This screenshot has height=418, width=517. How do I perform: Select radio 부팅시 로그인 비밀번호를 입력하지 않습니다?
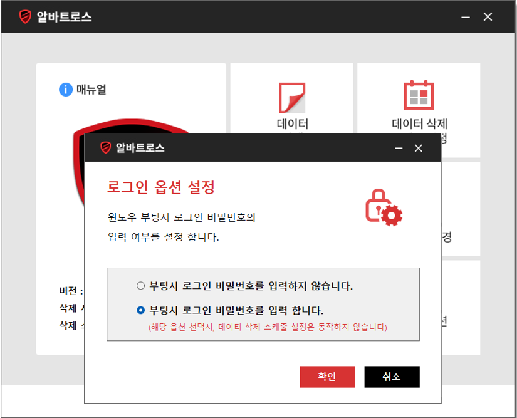[x=141, y=286]
